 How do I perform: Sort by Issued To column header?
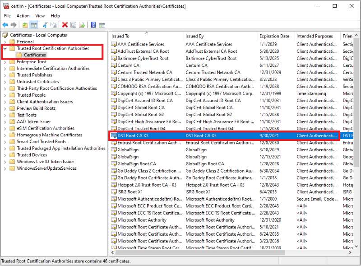pos(146,36)
